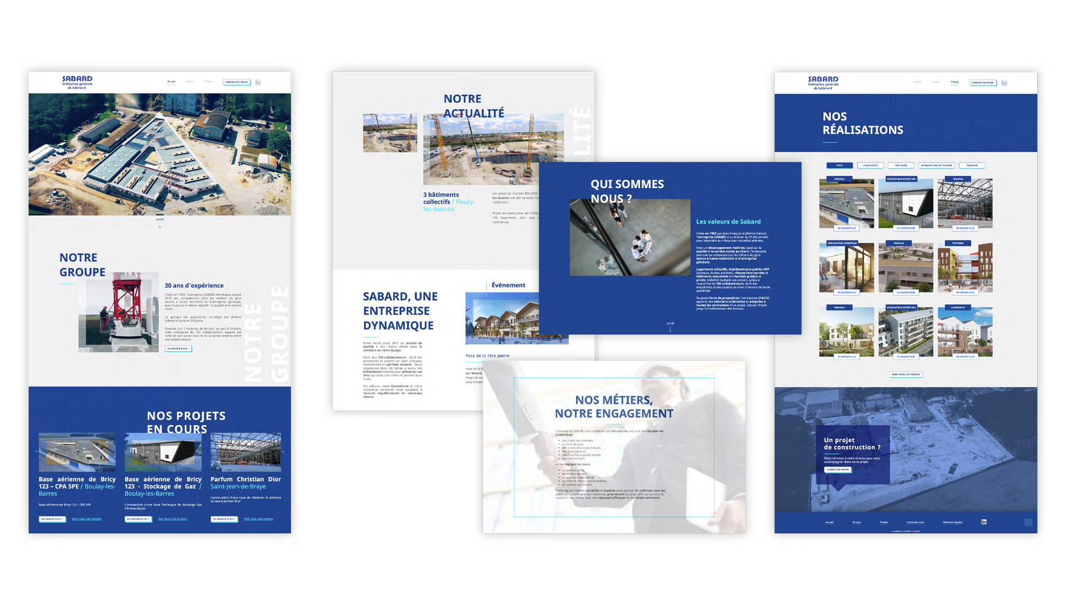Open Accueil tab in left page header
The height and width of the screenshot is (605, 1077).
click(172, 82)
